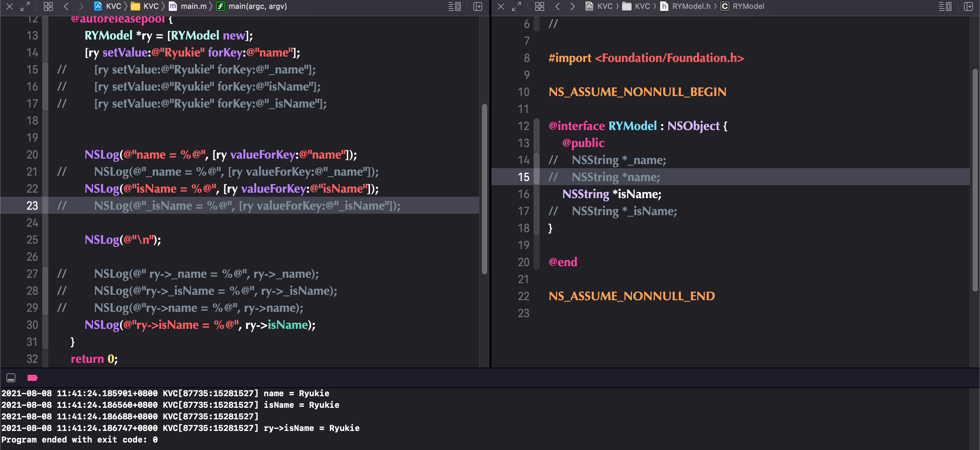Open related items grid in right editor
This screenshot has width=980, height=450.
[539, 6]
